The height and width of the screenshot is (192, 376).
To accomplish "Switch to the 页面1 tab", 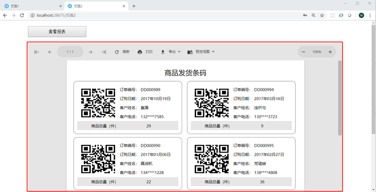I will coord(33,6).
